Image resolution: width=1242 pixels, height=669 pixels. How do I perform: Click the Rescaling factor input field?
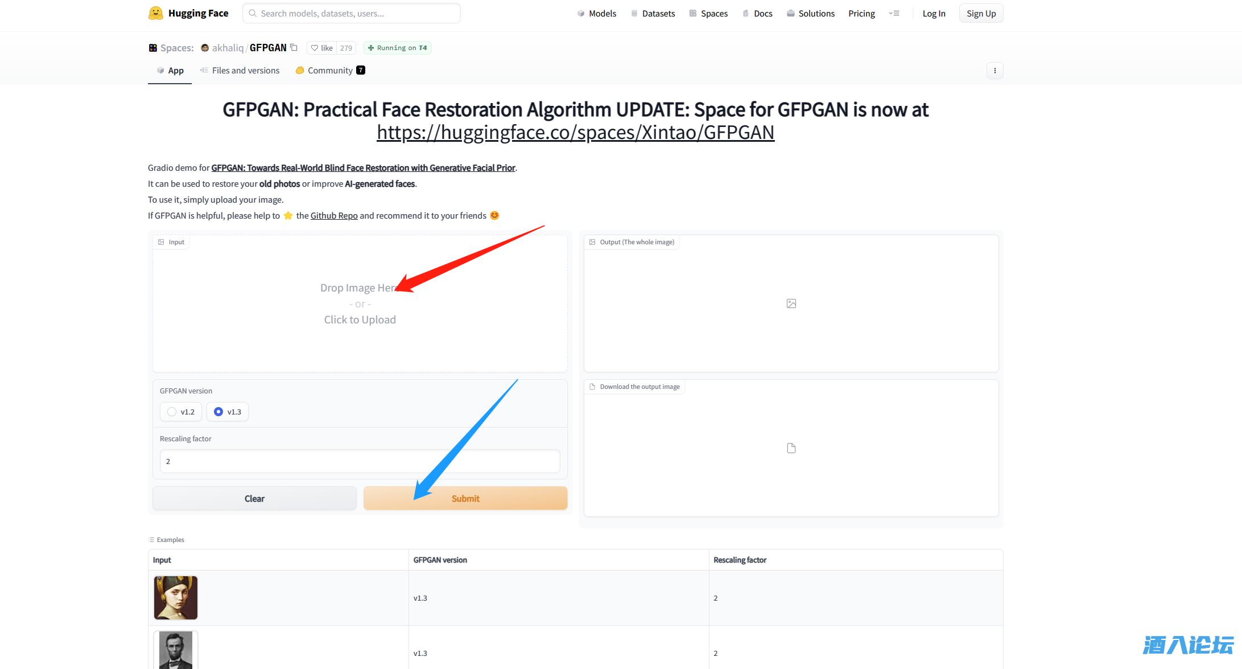(360, 461)
